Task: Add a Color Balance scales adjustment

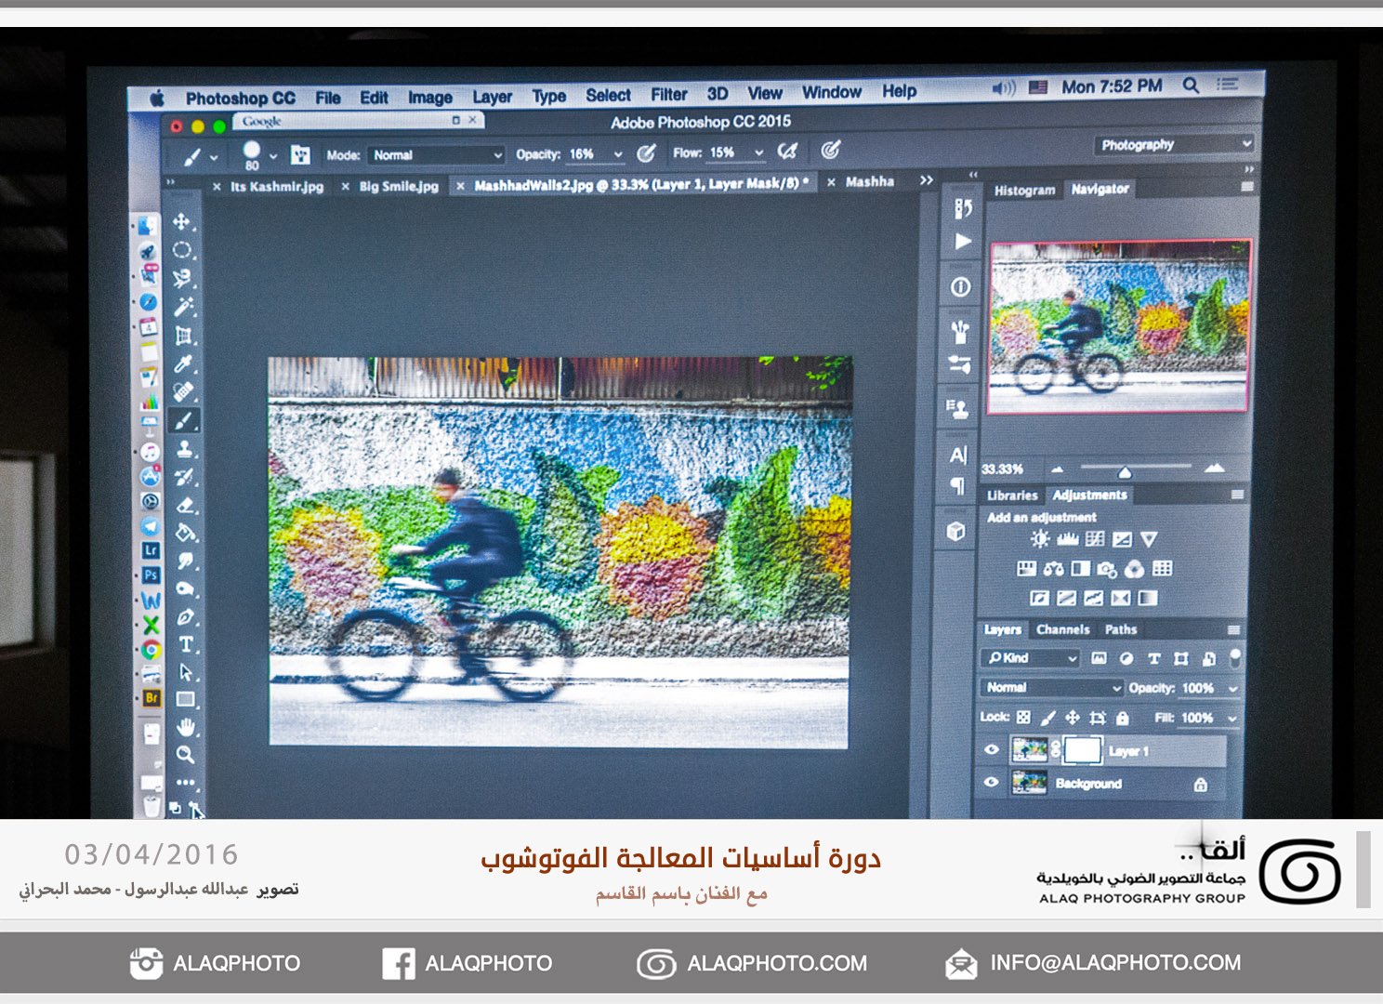Action: pos(1054,569)
